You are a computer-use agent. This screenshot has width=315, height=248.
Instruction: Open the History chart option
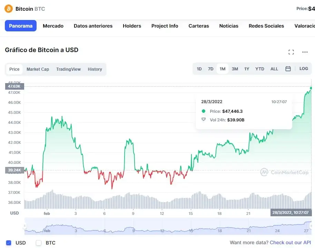[x=95, y=69]
